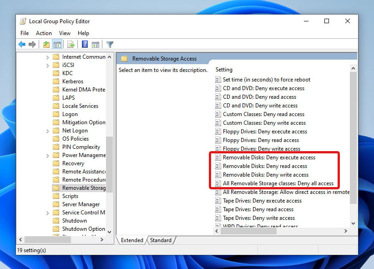Select Removable Disks: Deny write access setting

[x=266, y=174]
